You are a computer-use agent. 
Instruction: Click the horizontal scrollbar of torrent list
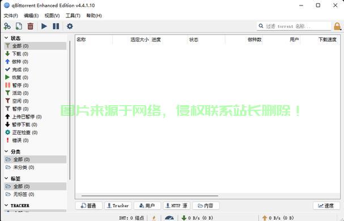click(150, 196)
